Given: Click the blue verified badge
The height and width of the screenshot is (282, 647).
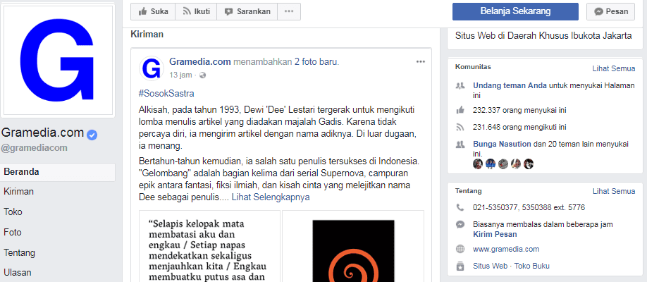Looking at the screenshot, I should (x=92, y=134).
